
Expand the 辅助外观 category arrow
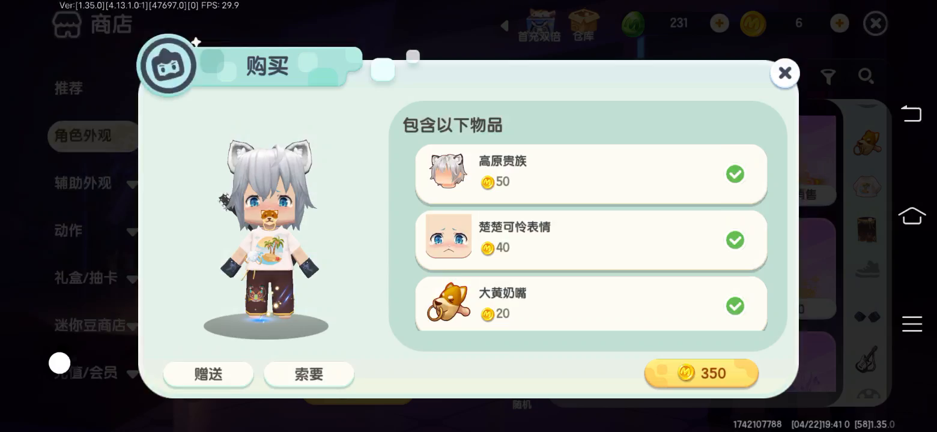[132, 184]
